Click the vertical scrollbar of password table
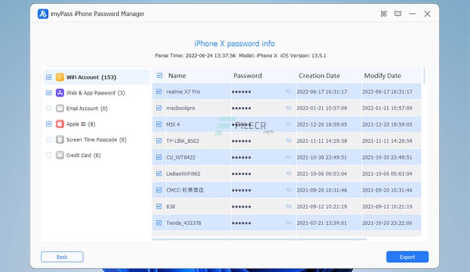Image resolution: width=470 pixels, height=272 pixels. [x=424, y=76]
